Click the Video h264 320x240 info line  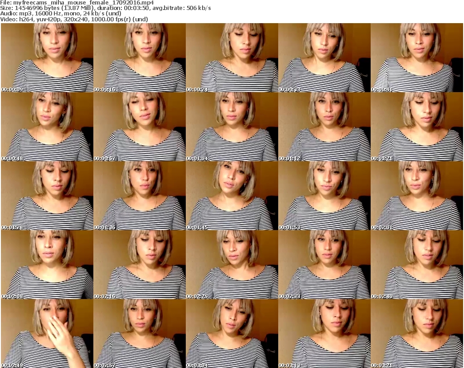[74, 19]
